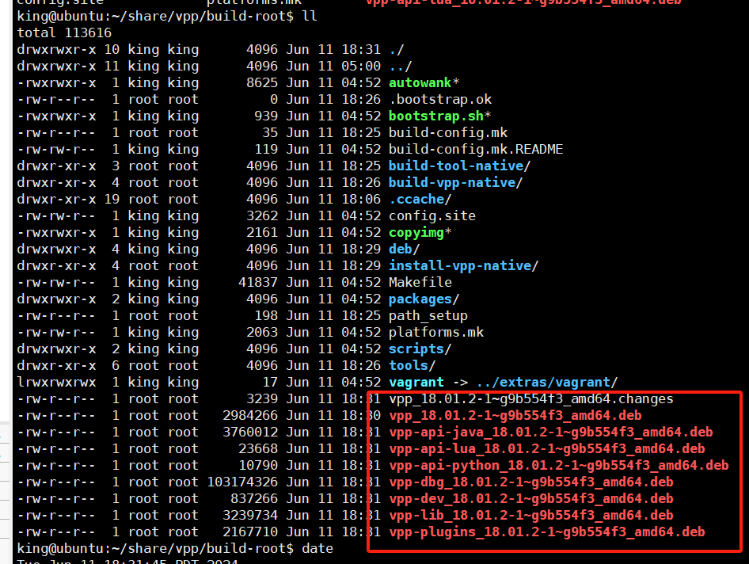Select the vpp-dev deb package name
Image resolution: width=749 pixels, height=564 pixels.
click(531, 499)
